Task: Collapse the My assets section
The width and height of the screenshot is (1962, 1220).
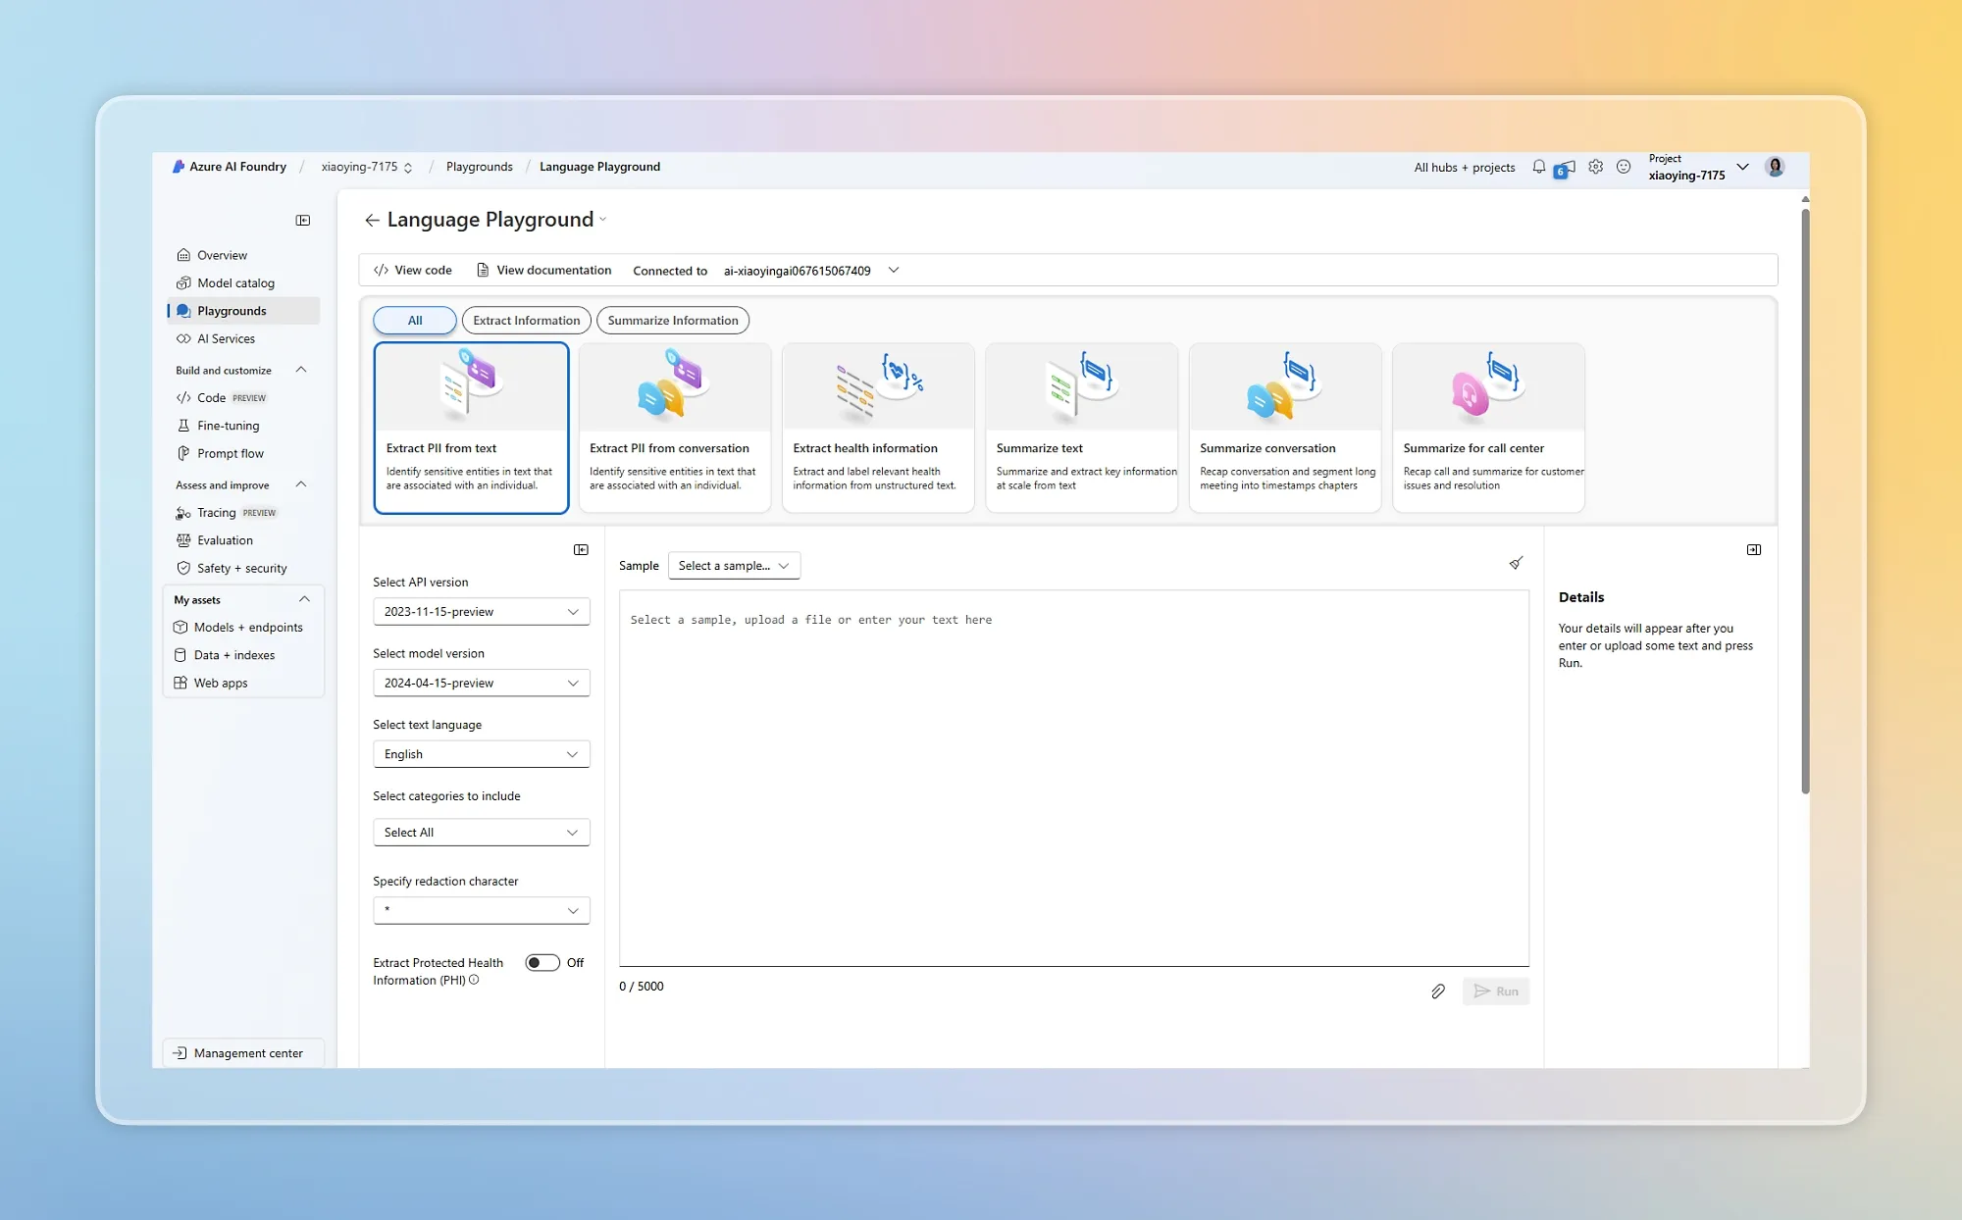Action: 304,599
